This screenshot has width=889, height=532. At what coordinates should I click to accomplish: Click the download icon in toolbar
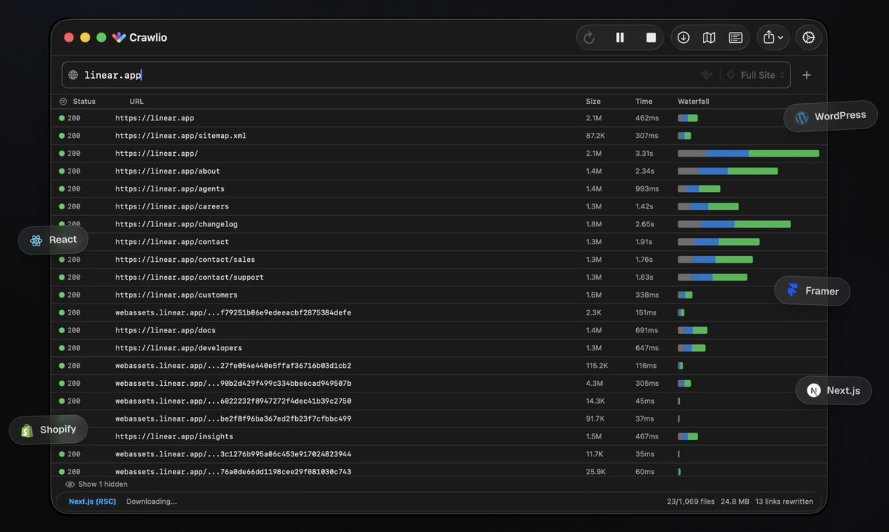(x=683, y=37)
